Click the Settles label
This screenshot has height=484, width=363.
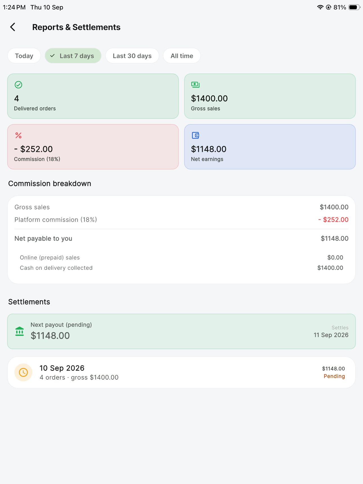(x=340, y=328)
